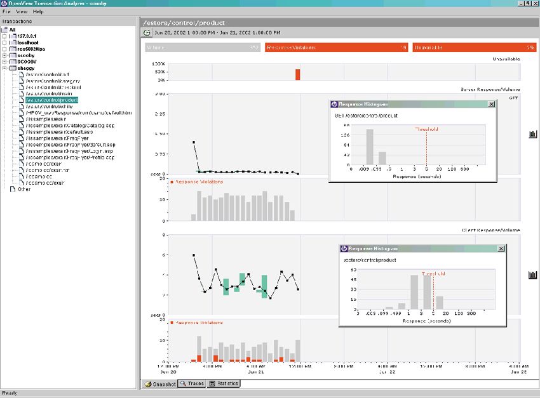Screen dimensions: 540x398
Task: Click the box left of localhost
Action: 4,43
